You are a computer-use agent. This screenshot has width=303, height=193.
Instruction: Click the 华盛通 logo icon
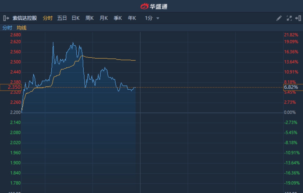[x=144, y=6]
